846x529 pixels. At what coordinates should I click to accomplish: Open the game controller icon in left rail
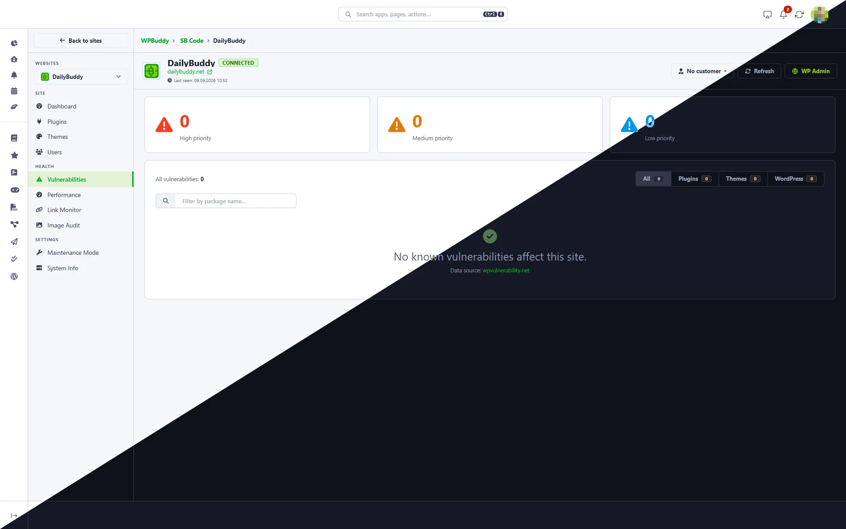pos(15,190)
